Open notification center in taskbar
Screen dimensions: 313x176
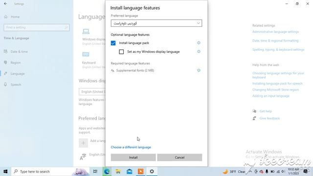tap(305, 172)
